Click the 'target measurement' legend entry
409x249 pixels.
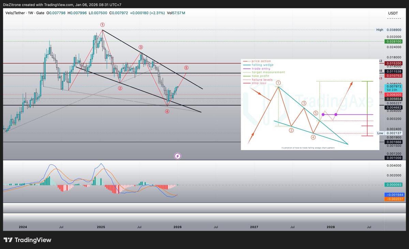click(264, 72)
